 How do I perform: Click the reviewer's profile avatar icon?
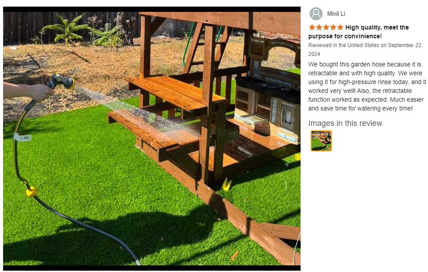click(x=316, y=14)
